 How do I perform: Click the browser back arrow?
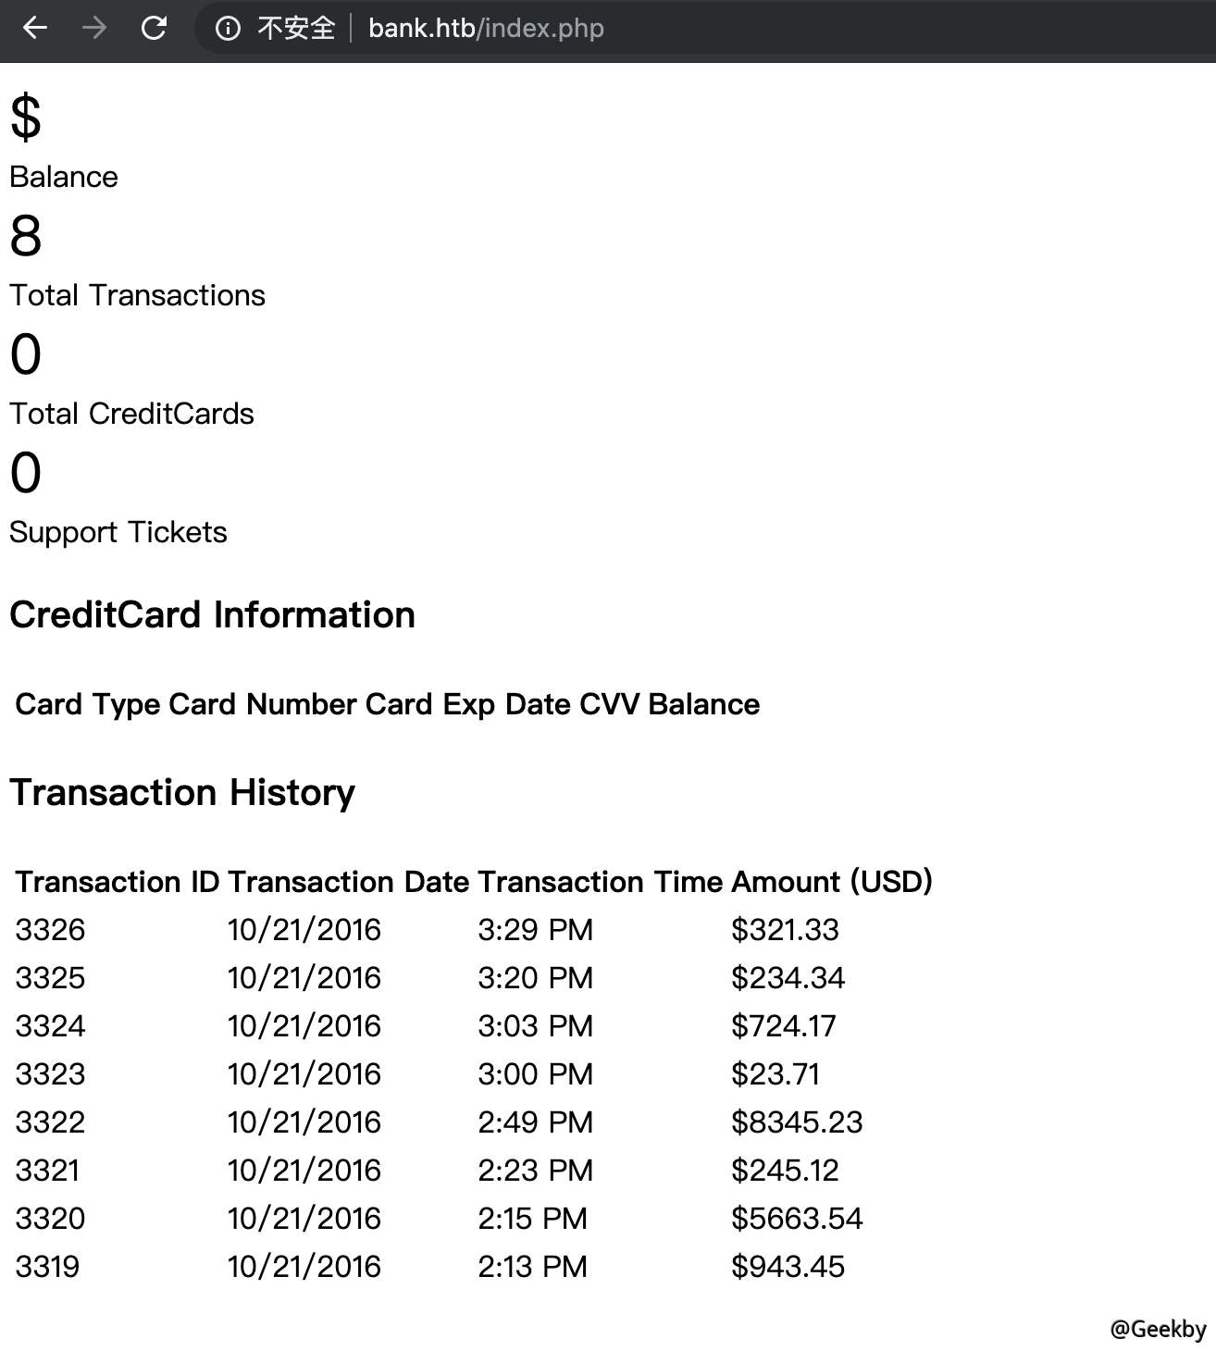[x=35, y=29]
